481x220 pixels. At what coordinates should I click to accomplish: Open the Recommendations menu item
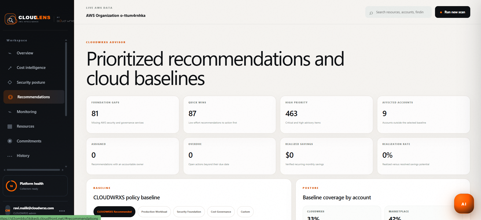point(34,97)
